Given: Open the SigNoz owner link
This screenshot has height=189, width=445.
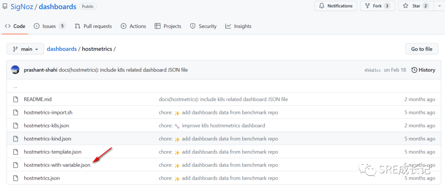Looking at the screenshot, I should [22, 7].
